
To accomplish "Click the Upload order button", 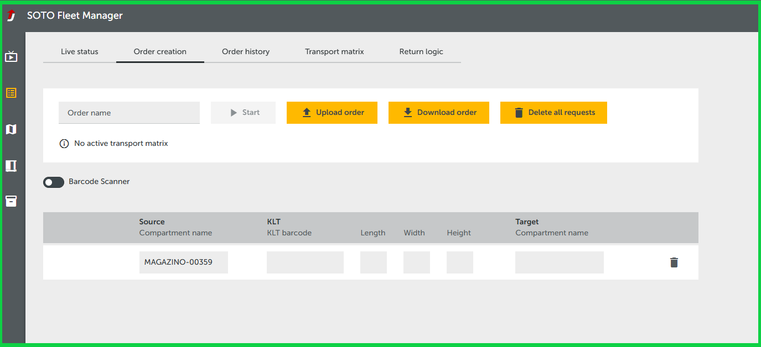I will pos(332,113).
